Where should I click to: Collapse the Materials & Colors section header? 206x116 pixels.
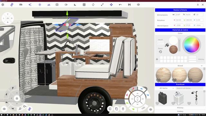tap(180, 30)
